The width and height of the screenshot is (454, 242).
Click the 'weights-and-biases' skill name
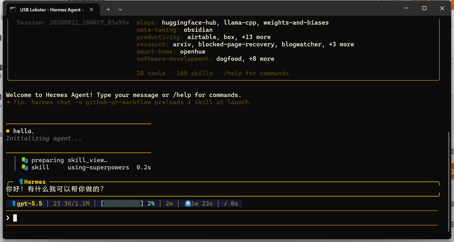tap(296, 22)
